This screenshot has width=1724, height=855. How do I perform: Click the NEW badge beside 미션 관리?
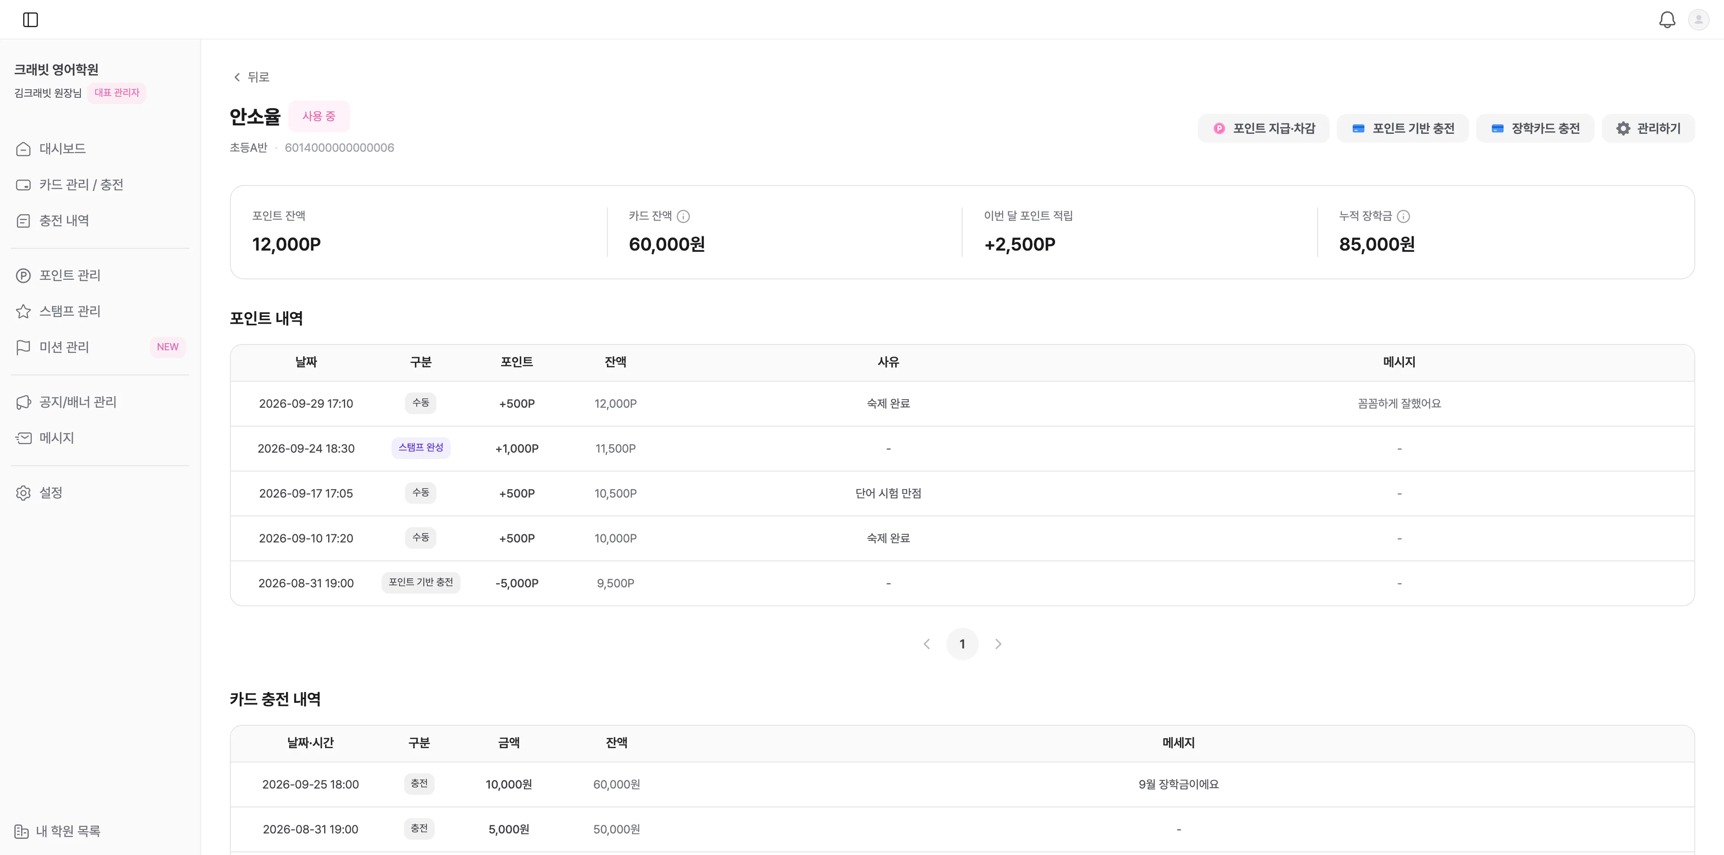tap(167, 347)
